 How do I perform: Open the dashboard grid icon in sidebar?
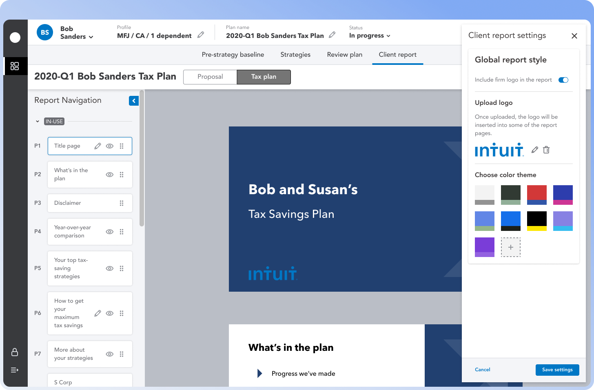tap(15, 66)
